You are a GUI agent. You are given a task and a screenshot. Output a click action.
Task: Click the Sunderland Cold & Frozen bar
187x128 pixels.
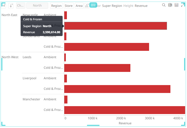point(107,47)
